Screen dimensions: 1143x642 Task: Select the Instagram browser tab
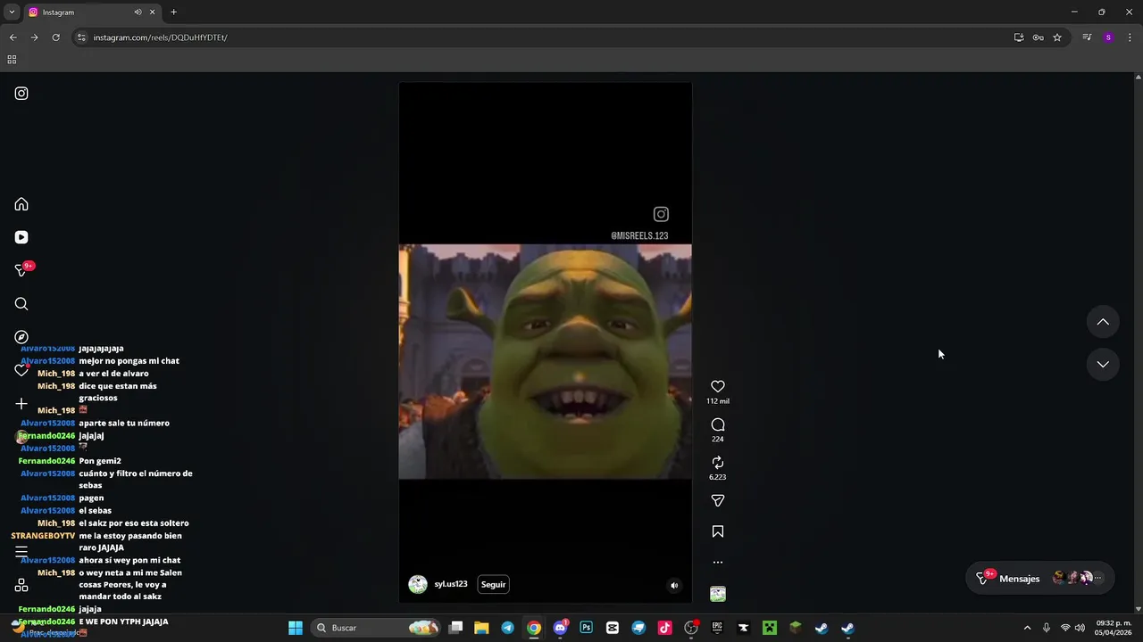click(x=92, y=12)
